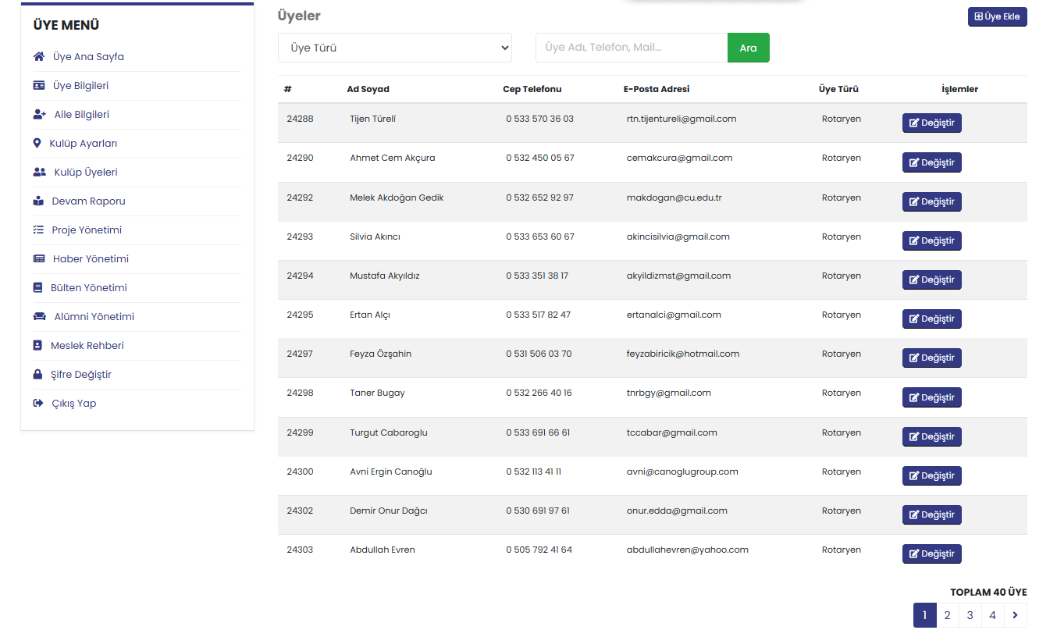This screenshot has height=630, width=1057.
Task: Click the Üye Ekle button
Action: [x=997, y=16]
